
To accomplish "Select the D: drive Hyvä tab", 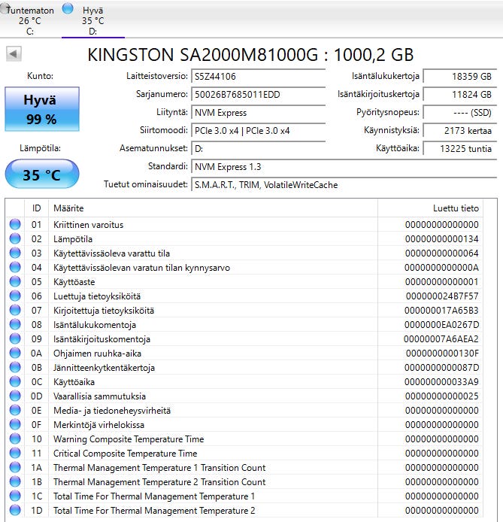I will (x=92, y=20).
